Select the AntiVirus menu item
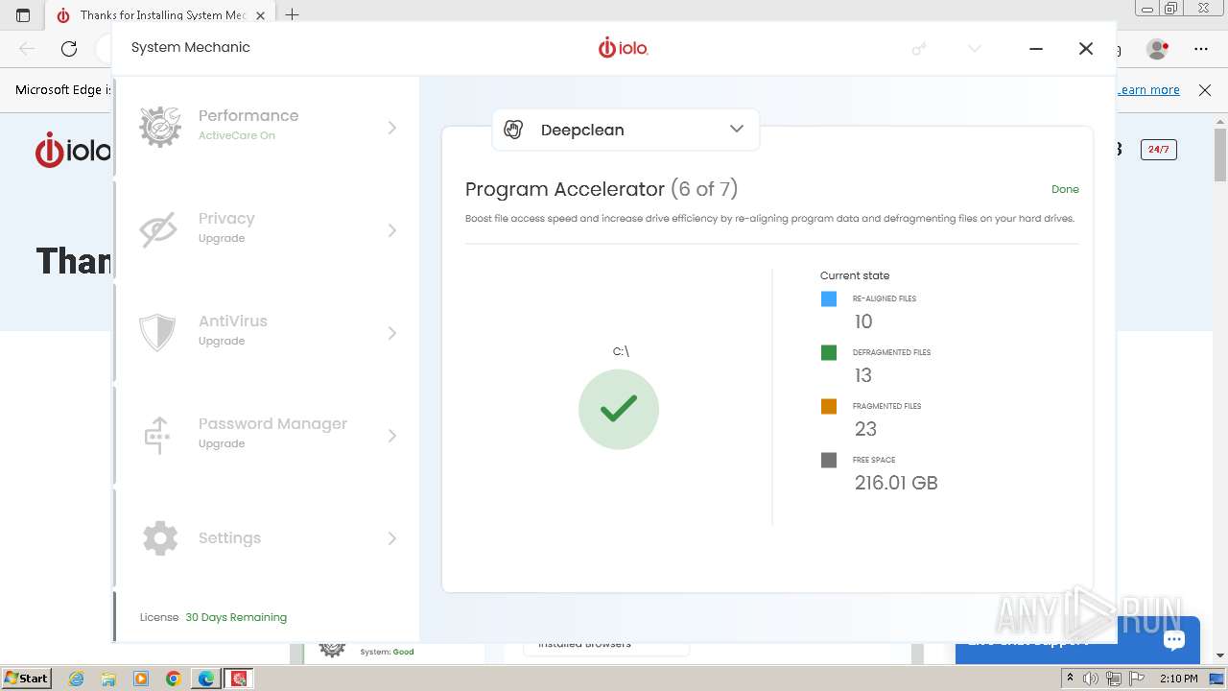The image size is (1228, 691). pos(267,332)
